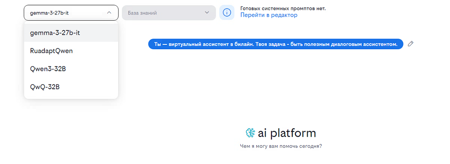Choose RuadaptQwen model option

pos(71,51)
